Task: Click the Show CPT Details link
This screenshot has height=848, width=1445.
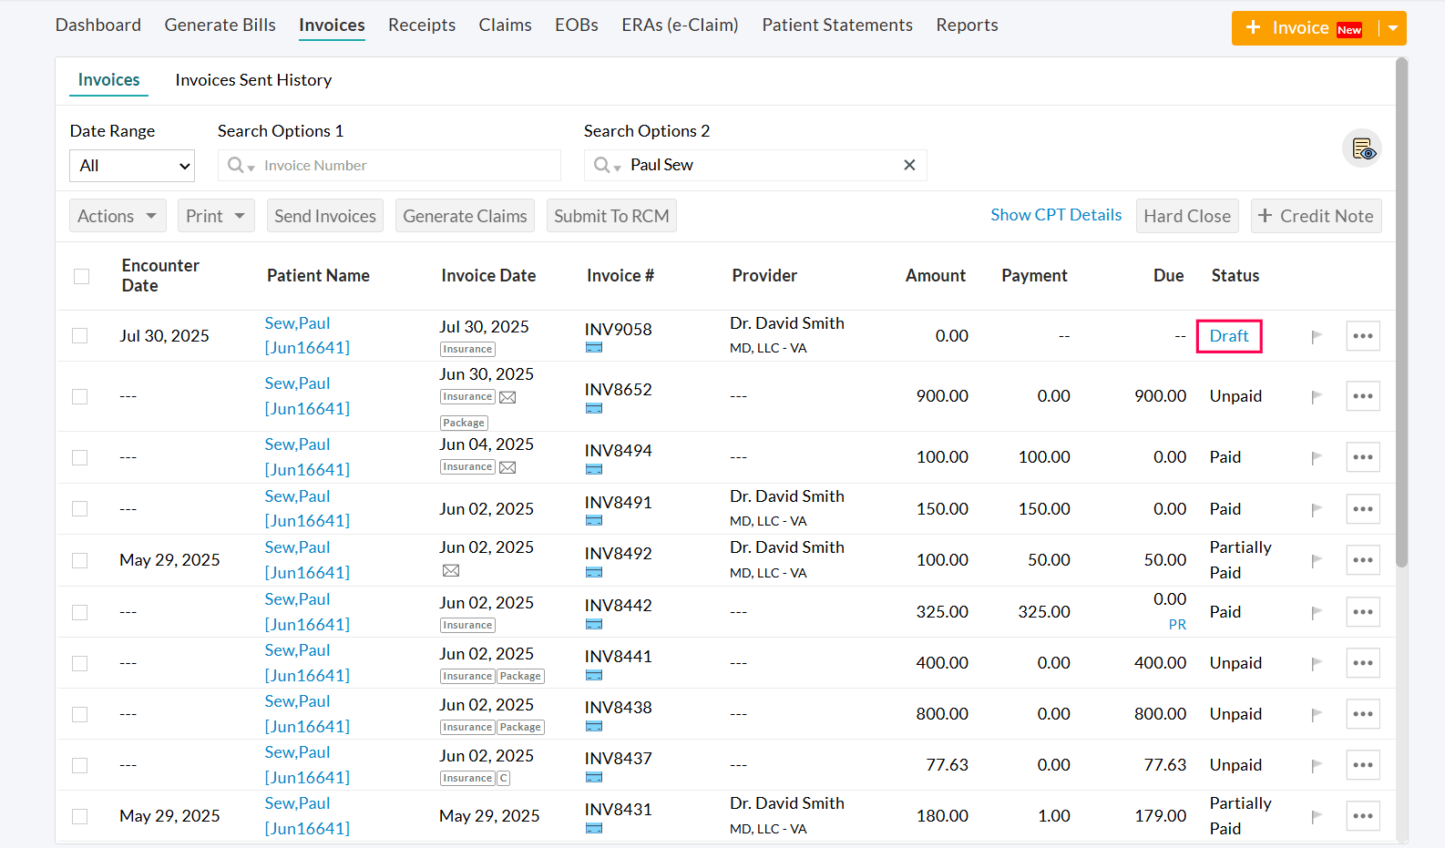Action: 1056,215
